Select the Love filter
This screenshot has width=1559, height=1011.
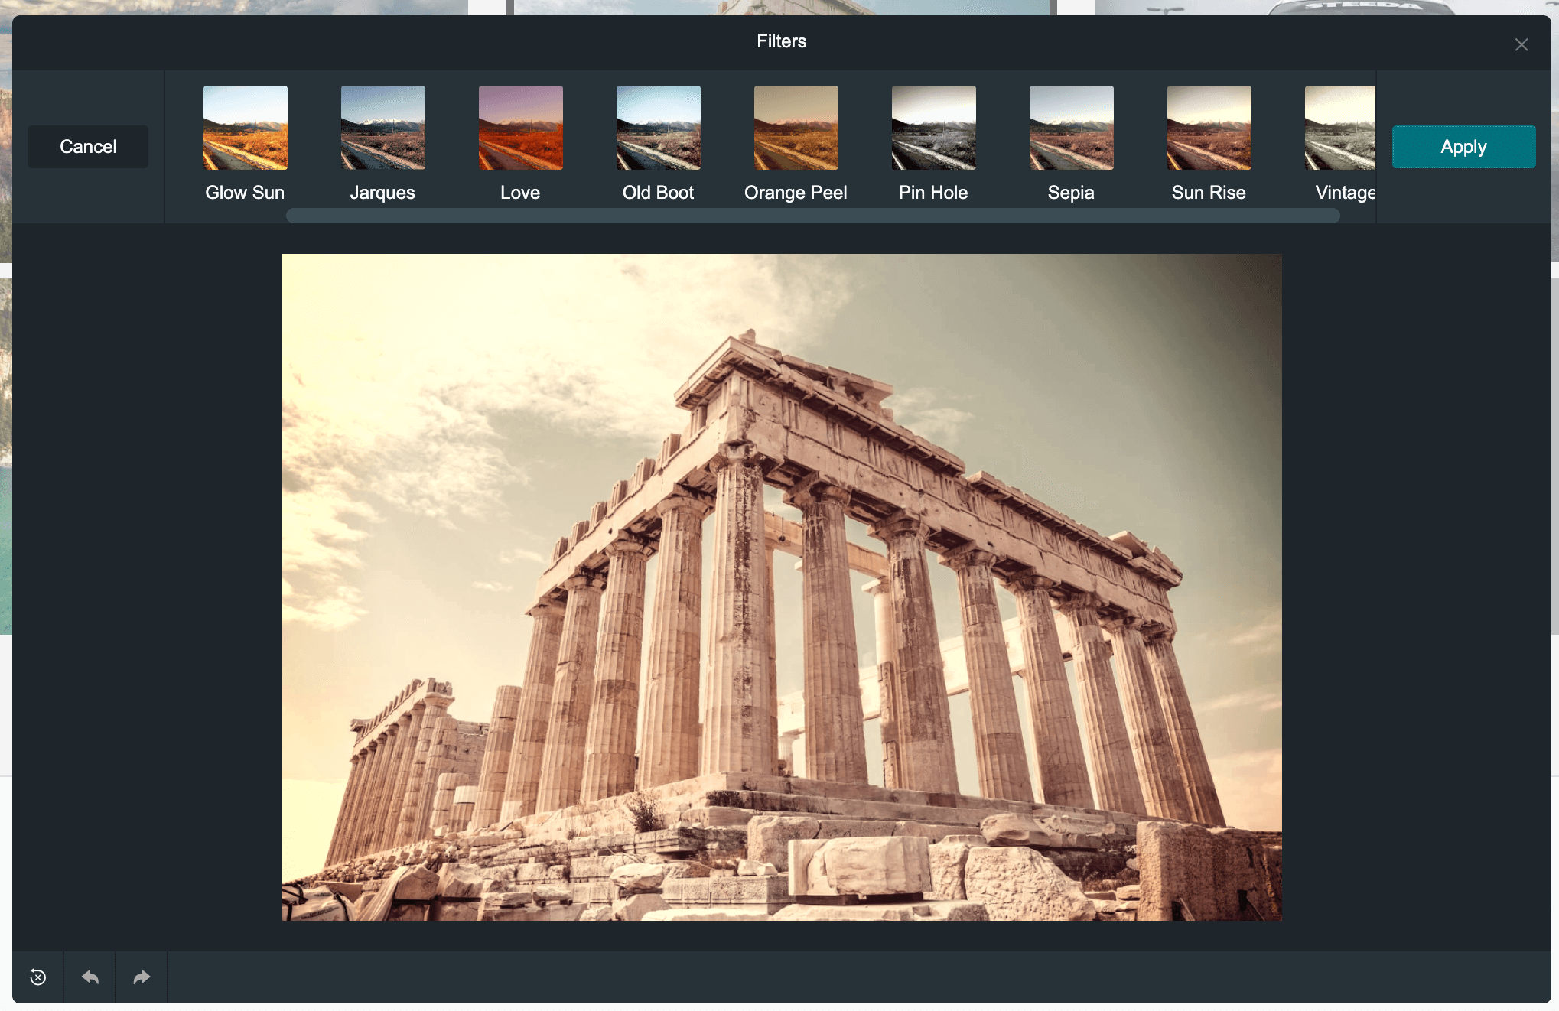point(520,127)
